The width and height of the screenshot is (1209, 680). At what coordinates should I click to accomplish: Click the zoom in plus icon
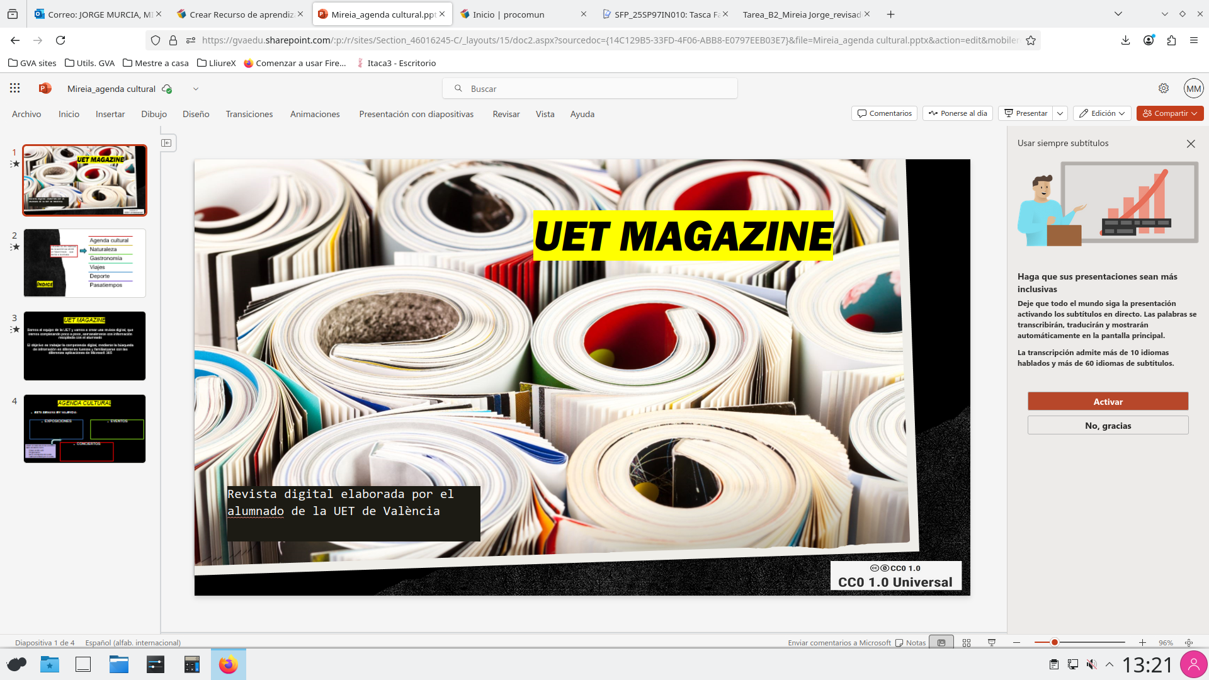coord(1142,642)
